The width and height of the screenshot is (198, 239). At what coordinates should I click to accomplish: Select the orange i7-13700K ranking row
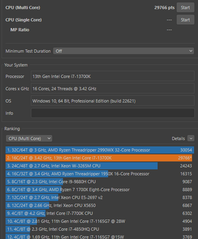pyautogui.click(x=100, y=158)
